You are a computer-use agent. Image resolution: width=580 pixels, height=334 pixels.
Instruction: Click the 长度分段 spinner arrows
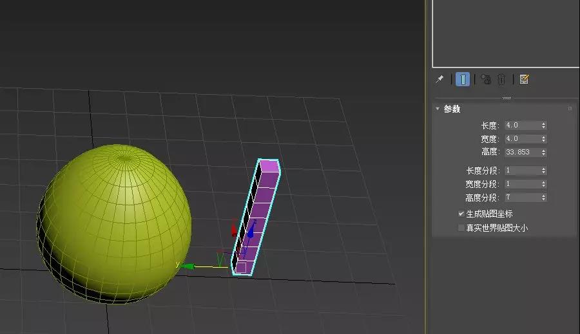coord(543,171)
